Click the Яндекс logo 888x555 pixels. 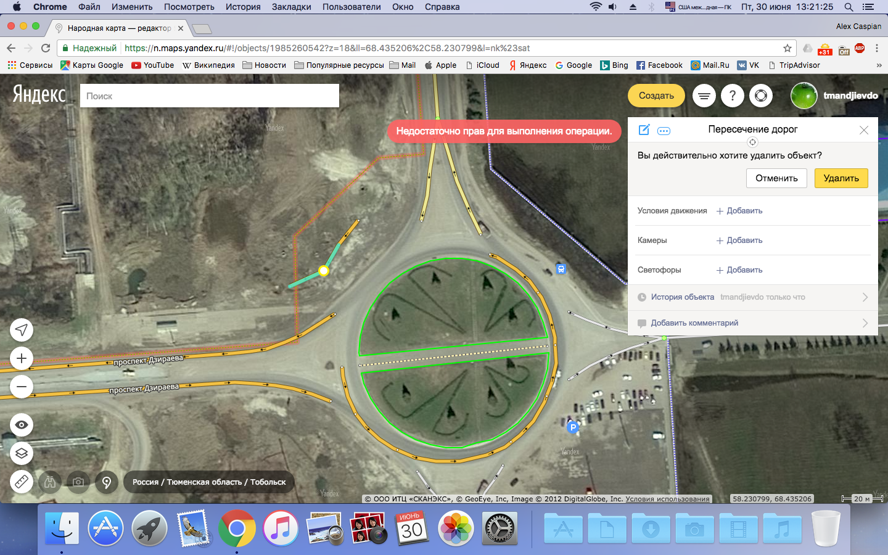[x=39, y=94]
